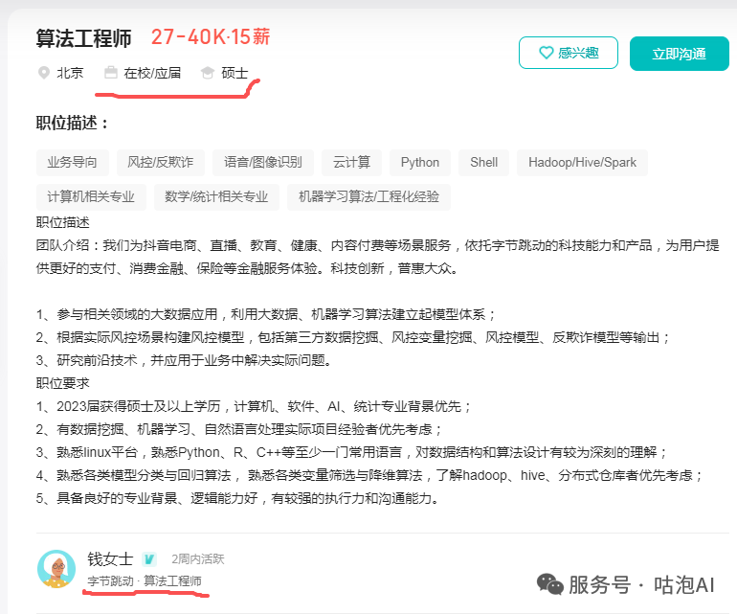The image size is (737, 614).
Task: Select the 数学/统计相关专业 tag
Action: [x=216, y=196]
